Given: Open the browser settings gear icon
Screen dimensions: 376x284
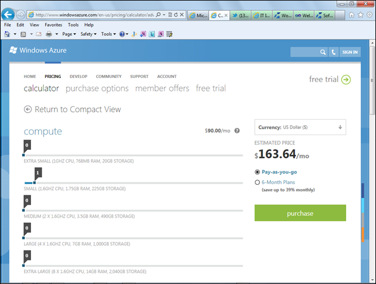Looking at the screenshot, I should coord(370,15).
